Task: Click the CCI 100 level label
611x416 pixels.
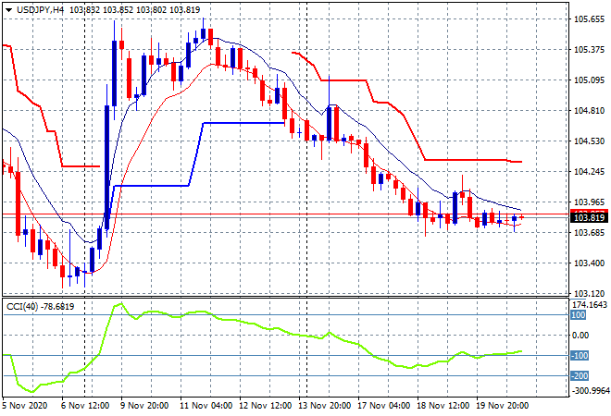Action: pos(578,314)
